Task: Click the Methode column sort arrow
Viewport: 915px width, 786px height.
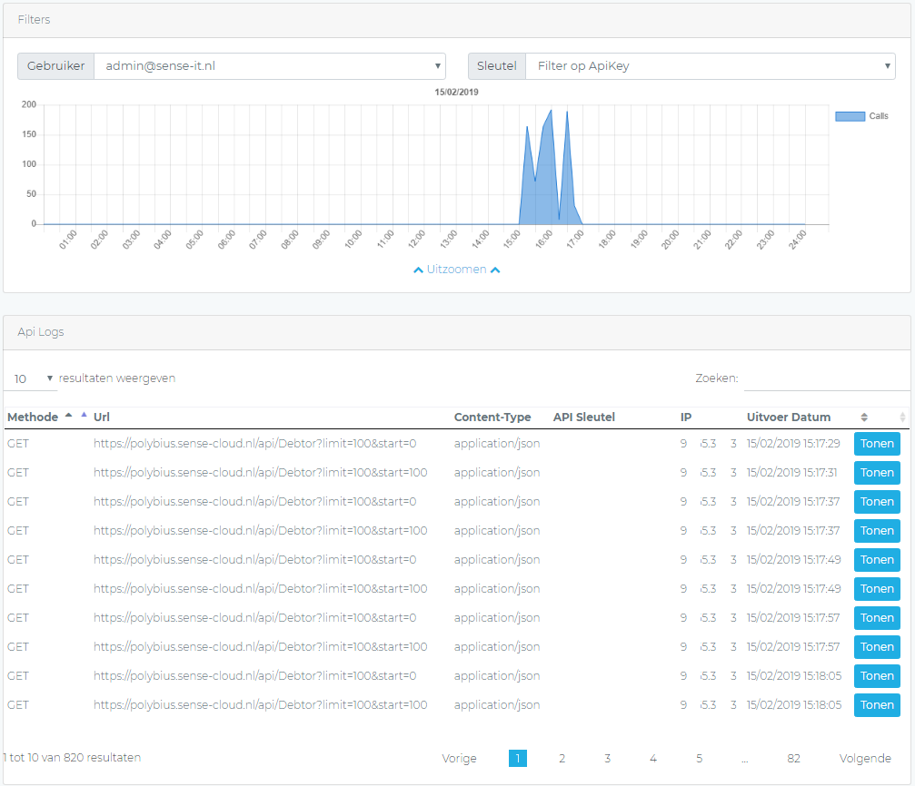Action: [x=68, y=416]
